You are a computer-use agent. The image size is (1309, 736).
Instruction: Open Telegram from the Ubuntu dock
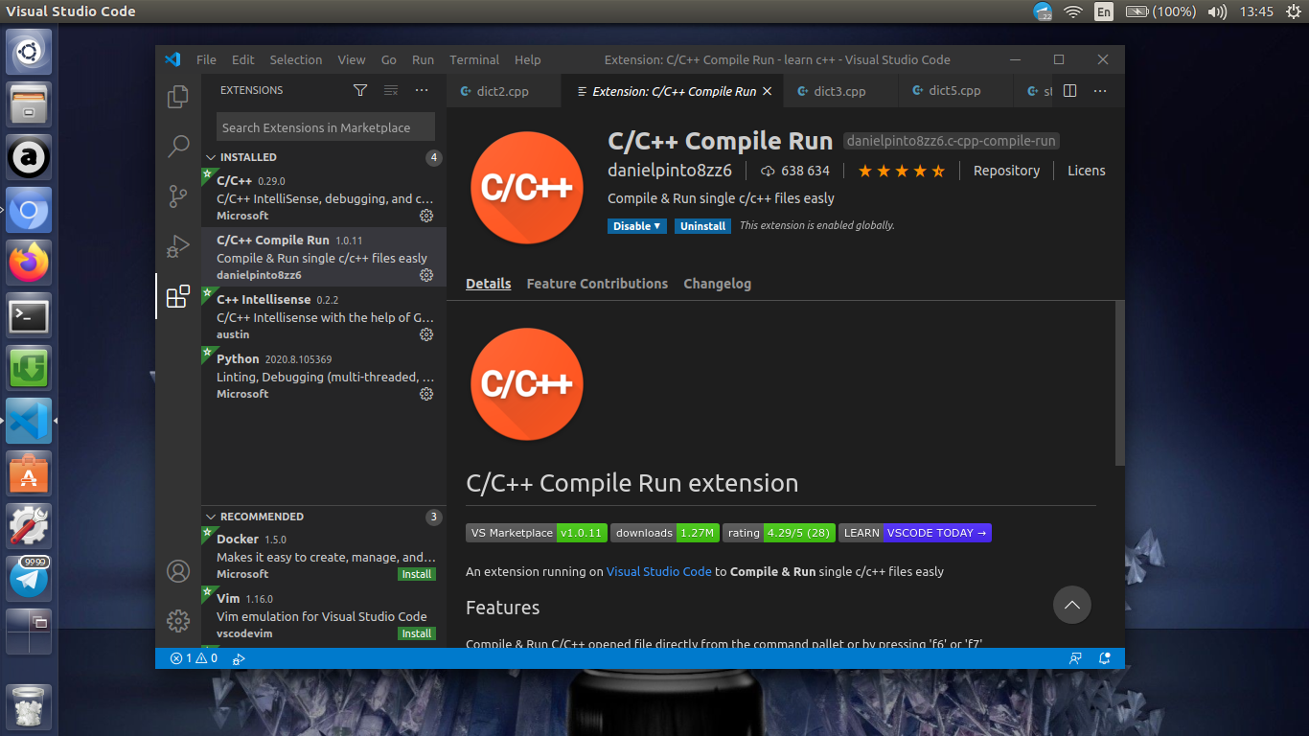(x=29, y=578)
